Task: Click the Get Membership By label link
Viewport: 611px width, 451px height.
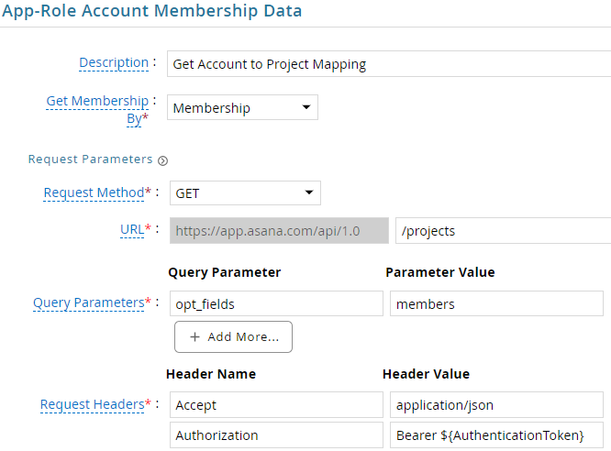Action: (x=97, y=109)
